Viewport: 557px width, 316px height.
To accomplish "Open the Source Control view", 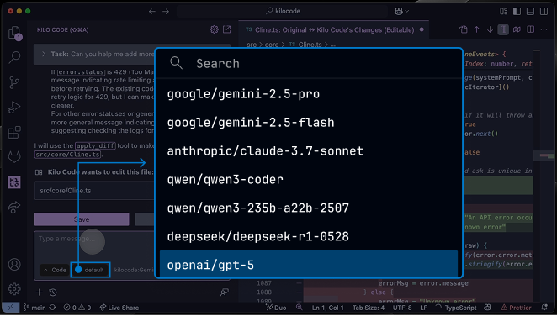I will [14, 82].
